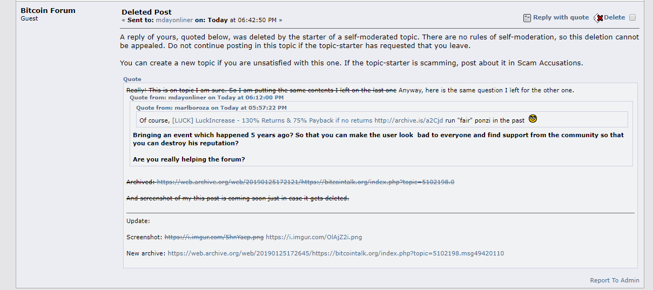Image resolution: width=653 pixels, height=290 pixels.
Task: Click the cool sunglasses smiley emoticon
Action: 533,119
